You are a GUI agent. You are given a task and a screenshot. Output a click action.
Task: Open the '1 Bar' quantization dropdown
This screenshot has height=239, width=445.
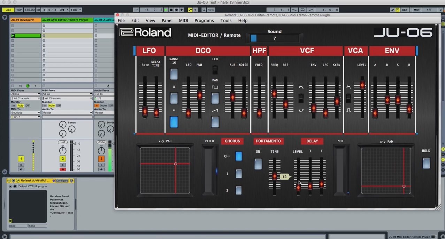76,10
